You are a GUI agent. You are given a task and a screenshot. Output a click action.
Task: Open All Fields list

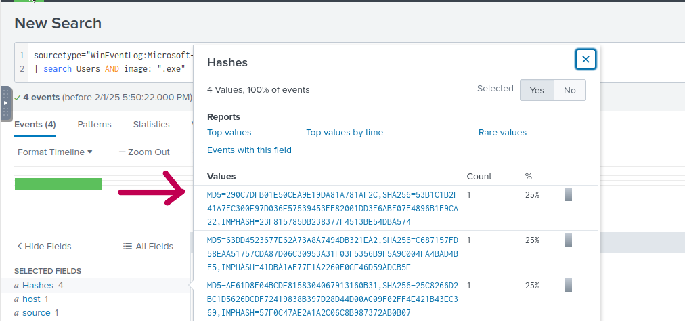(148, 247)
